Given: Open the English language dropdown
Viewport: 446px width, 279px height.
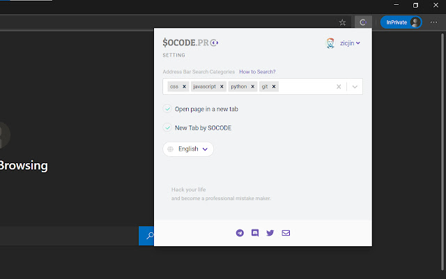Looking at the screenshot, I should coord(188,149).
